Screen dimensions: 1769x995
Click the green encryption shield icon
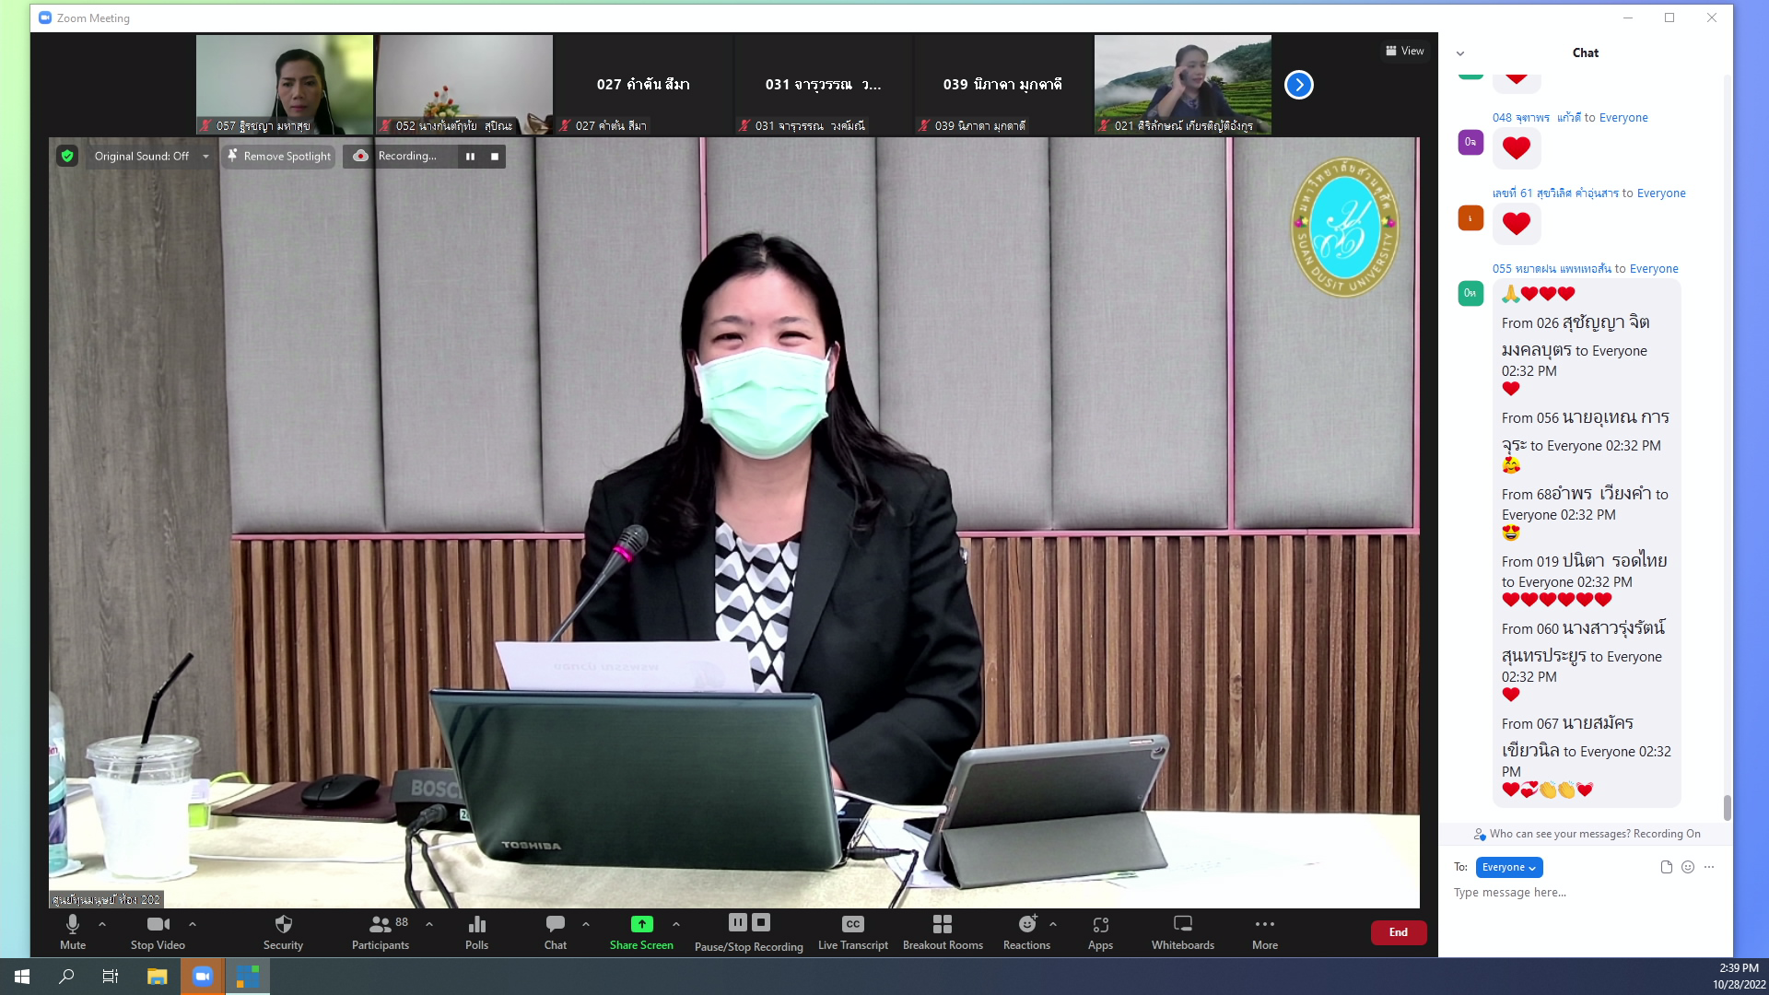point(67,156)
